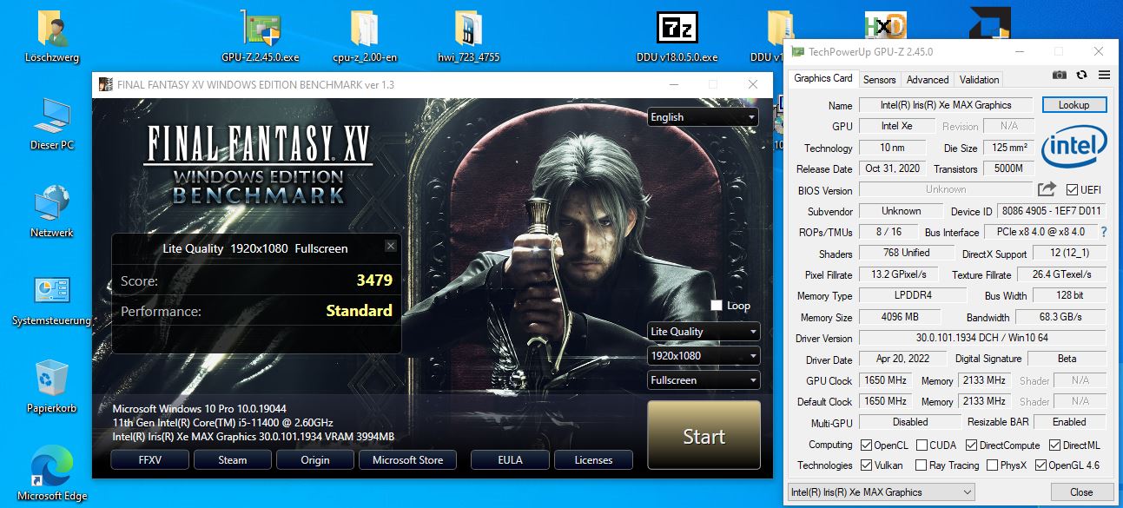Click the GPU-Z refresh icon

(1082, 76)
